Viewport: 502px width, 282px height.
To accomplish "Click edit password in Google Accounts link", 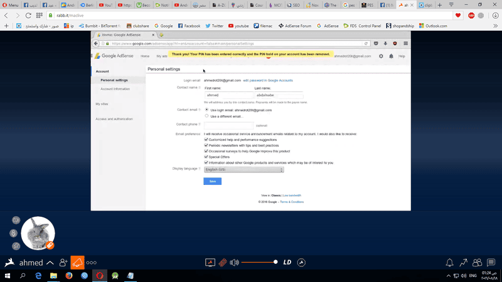I will click(x=268, y=80).
